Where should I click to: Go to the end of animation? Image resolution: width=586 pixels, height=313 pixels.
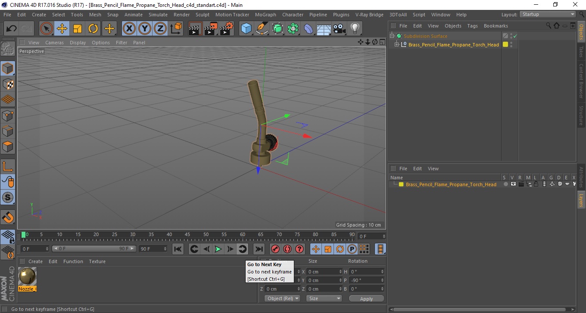tap(259, 249)
